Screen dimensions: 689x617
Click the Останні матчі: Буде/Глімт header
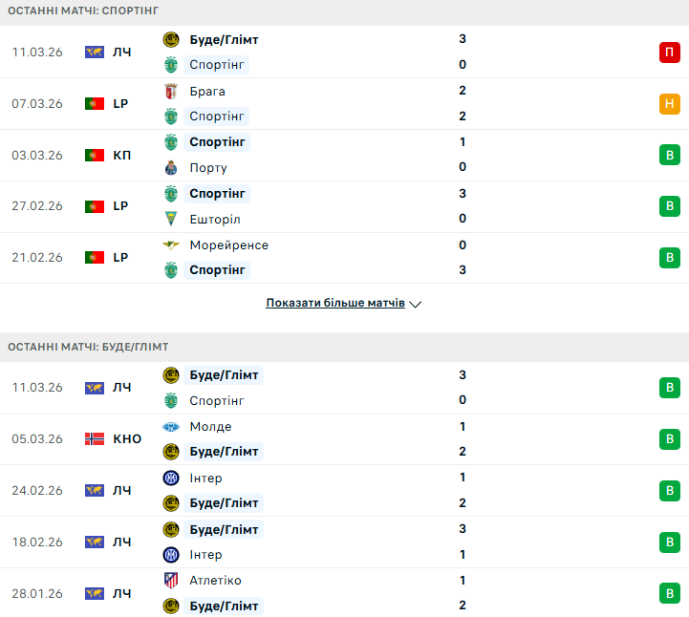coord(88,347)
